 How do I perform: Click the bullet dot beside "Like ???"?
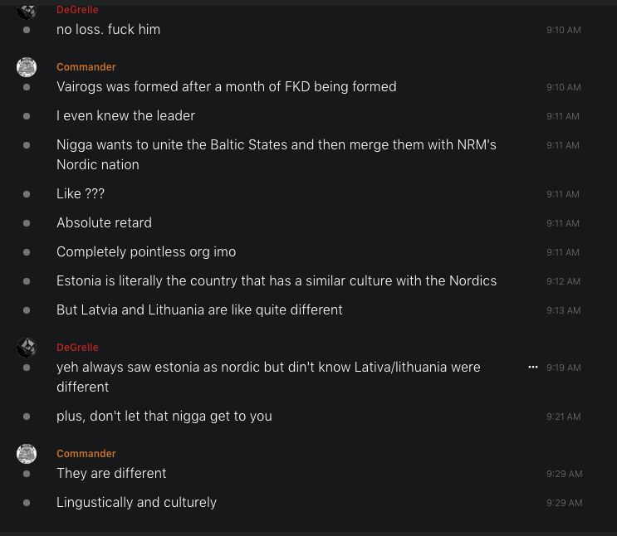click(27, 194)
